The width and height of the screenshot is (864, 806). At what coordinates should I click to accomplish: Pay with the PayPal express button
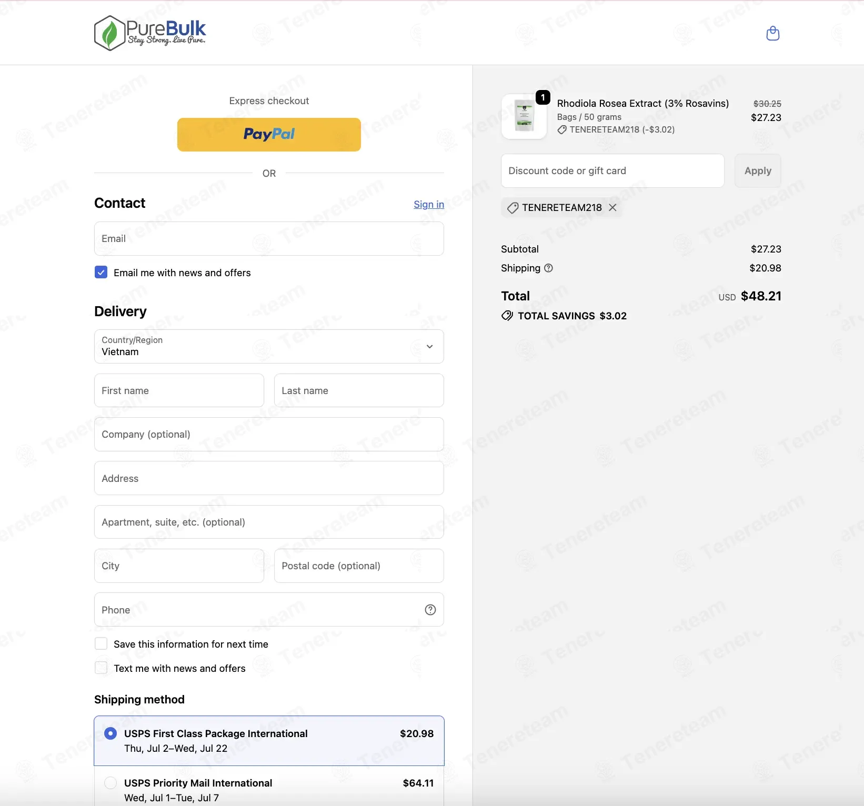[269, 135]
